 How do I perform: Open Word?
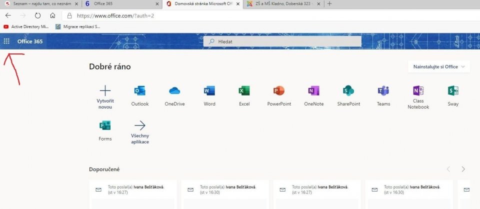(x=209, y=96)
